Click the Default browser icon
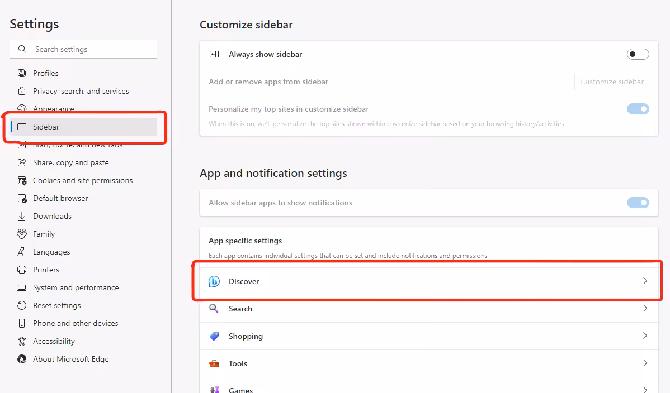 (22, 198)
